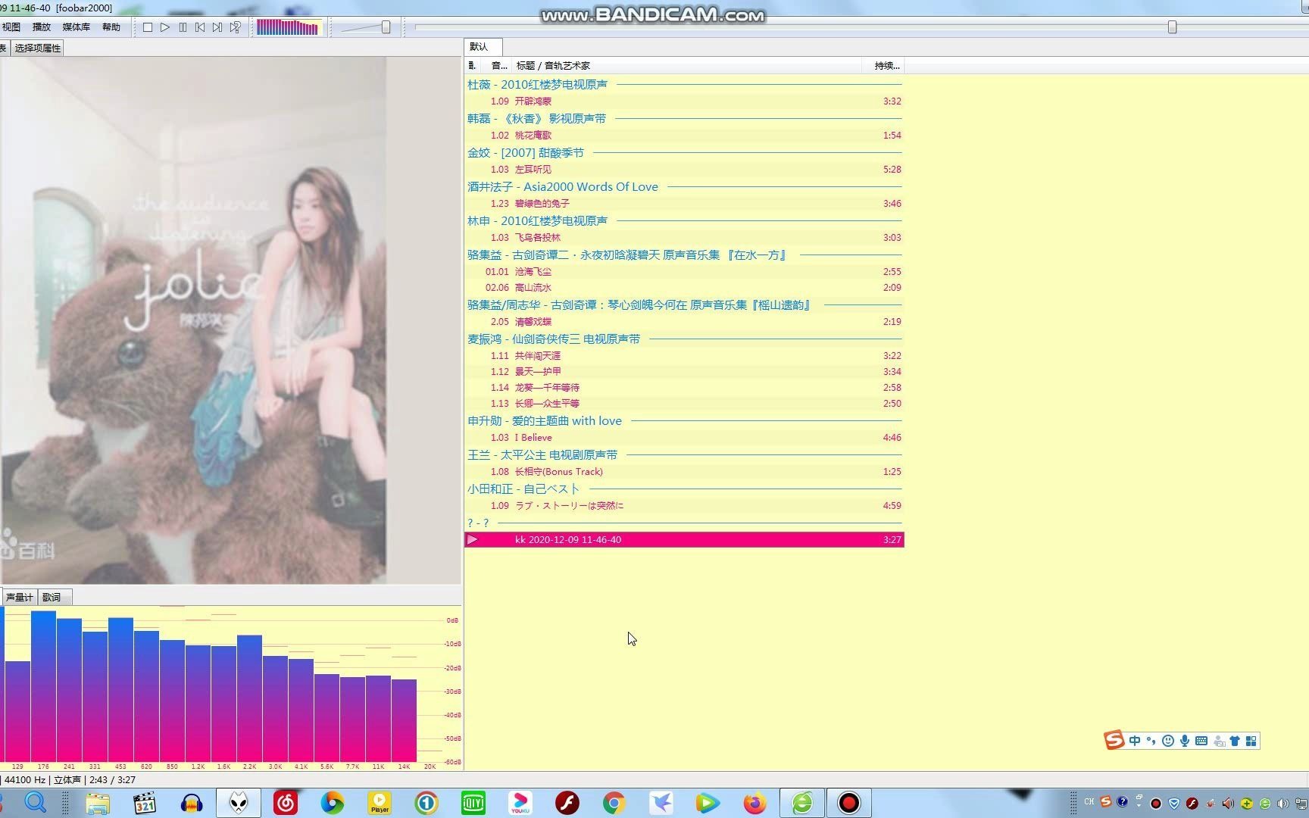Launch Youku from the taskbar
The image size is (1309, 818).
(520, 803)
